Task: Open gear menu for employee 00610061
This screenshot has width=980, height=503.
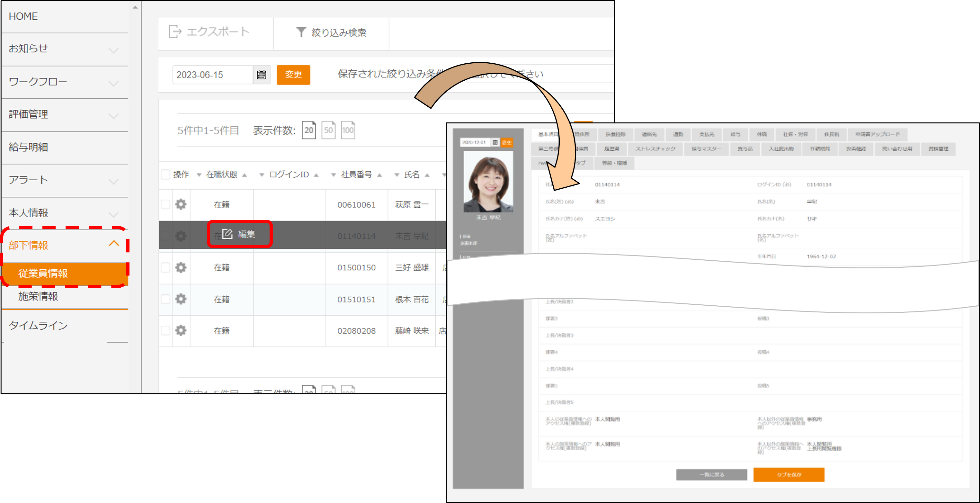Action: point(181,204)
